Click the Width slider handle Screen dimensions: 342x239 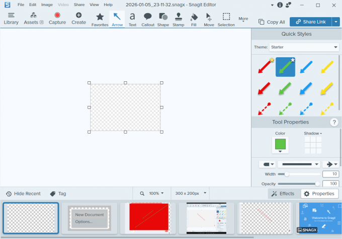click(x=287, y=174)
